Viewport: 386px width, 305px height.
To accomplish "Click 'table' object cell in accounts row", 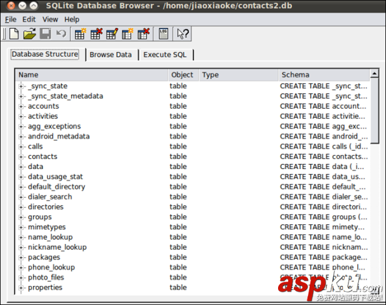I will pos(178,106).
